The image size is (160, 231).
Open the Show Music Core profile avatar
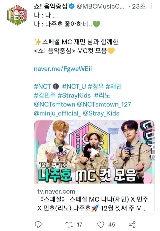(x=17, y=15)
